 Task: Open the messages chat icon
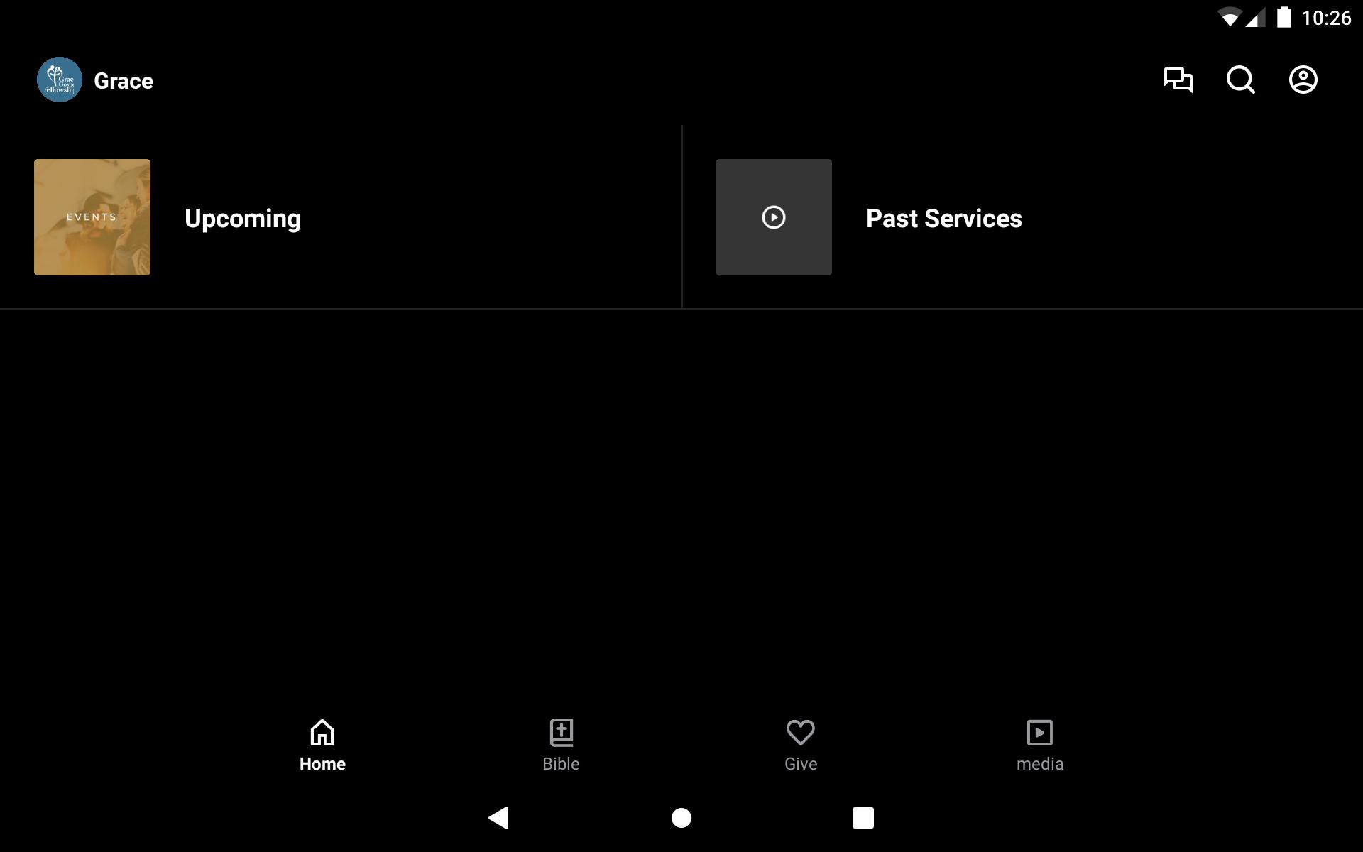pos(1178,80)
